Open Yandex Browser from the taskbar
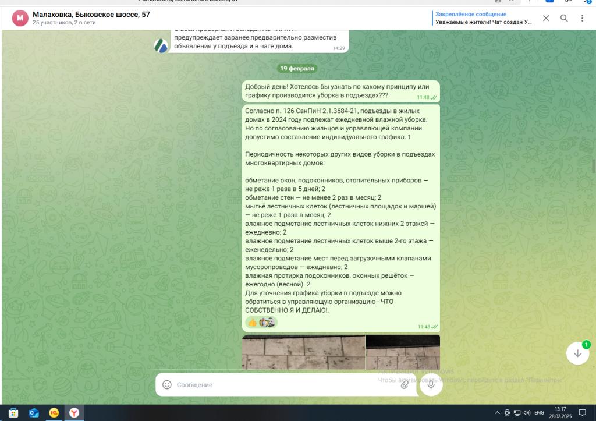 [74, 413]
